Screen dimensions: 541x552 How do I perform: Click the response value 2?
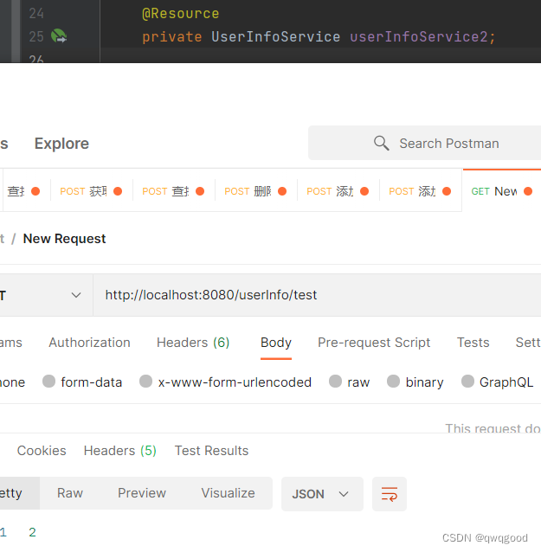click(32, 532)
